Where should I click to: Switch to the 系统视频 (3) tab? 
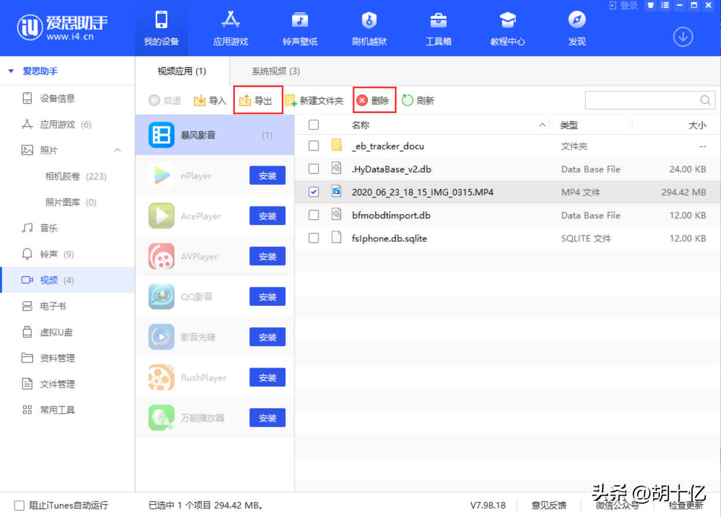(275, 72)
